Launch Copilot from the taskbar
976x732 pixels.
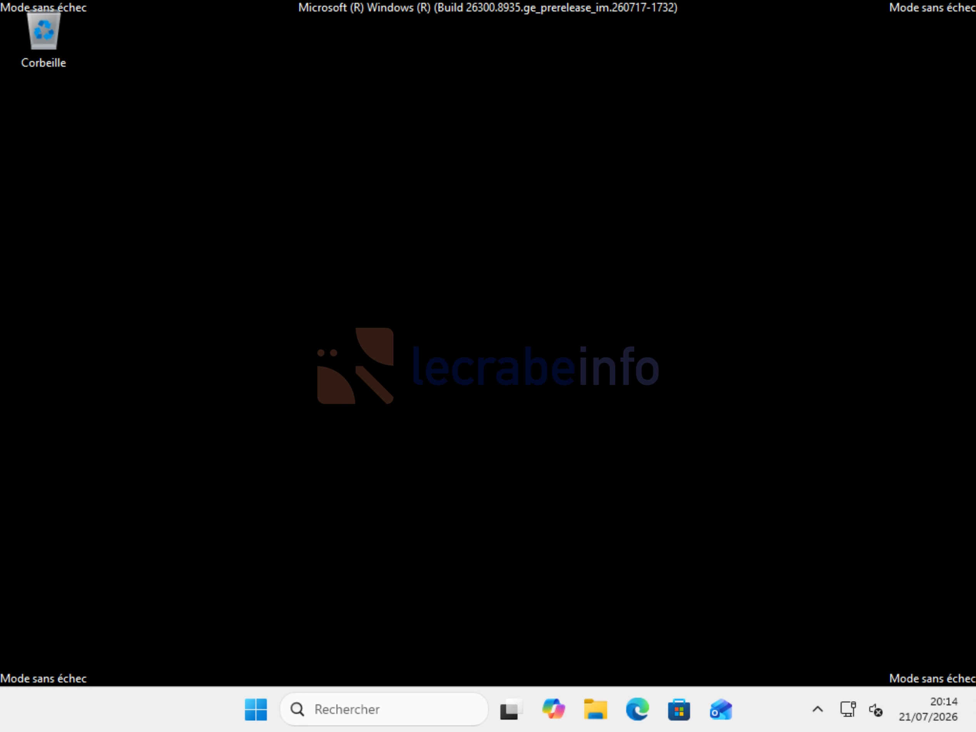click(x=553, y=709)
